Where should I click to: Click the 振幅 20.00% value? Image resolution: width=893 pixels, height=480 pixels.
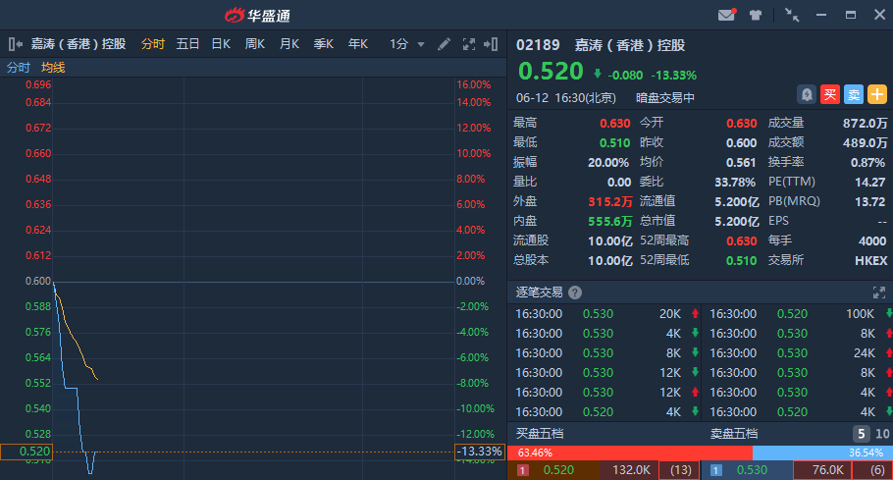[x=608, y=162]
